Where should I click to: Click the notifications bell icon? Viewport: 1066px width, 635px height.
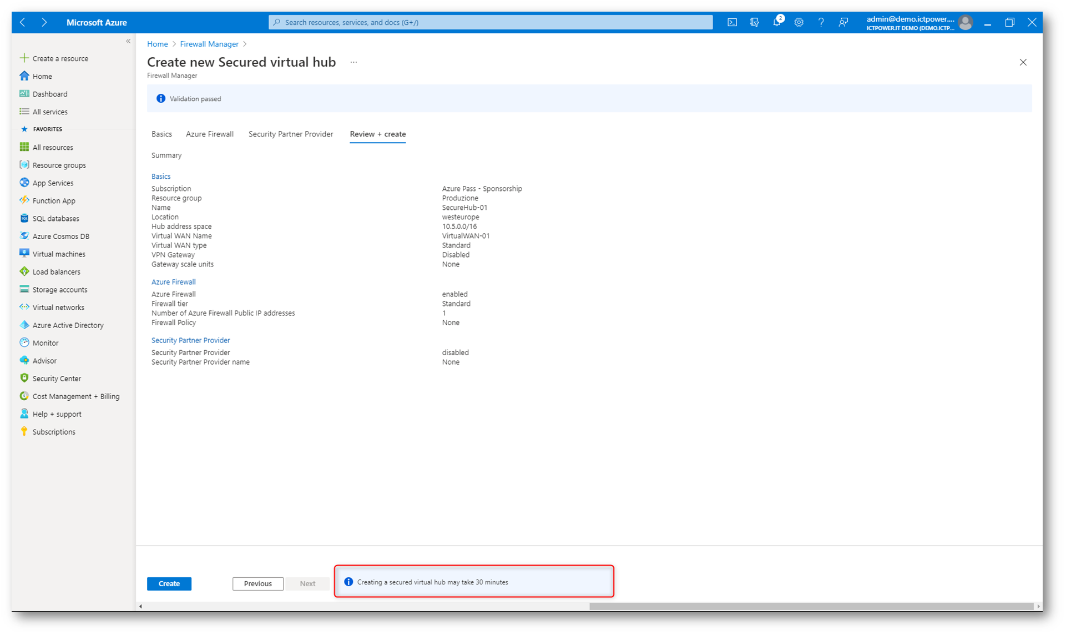pos(776,22)
